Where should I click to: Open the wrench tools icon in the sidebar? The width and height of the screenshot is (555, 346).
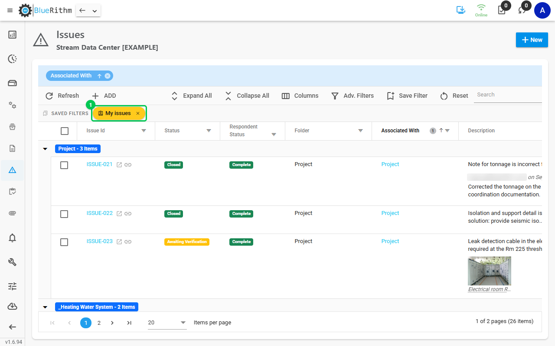[13, 262]
